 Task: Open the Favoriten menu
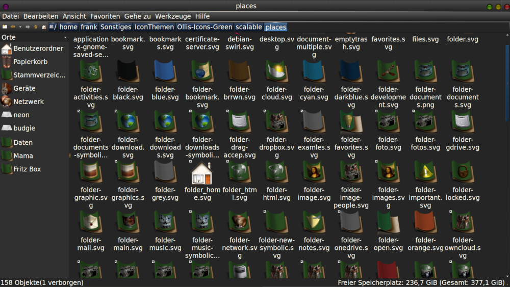[105, 16]
